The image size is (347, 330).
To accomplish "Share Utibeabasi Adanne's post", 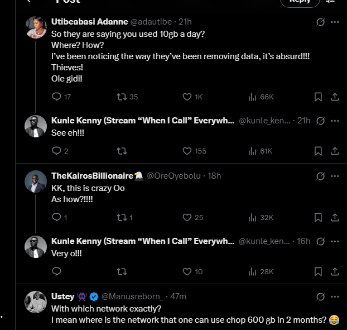I will (x=335, y=97).
